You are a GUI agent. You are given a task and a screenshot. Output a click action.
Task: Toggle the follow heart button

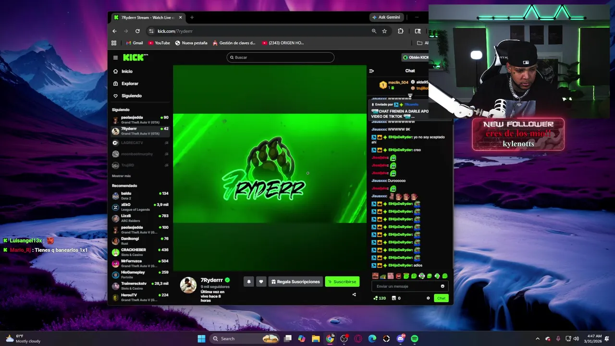point(261,282)
